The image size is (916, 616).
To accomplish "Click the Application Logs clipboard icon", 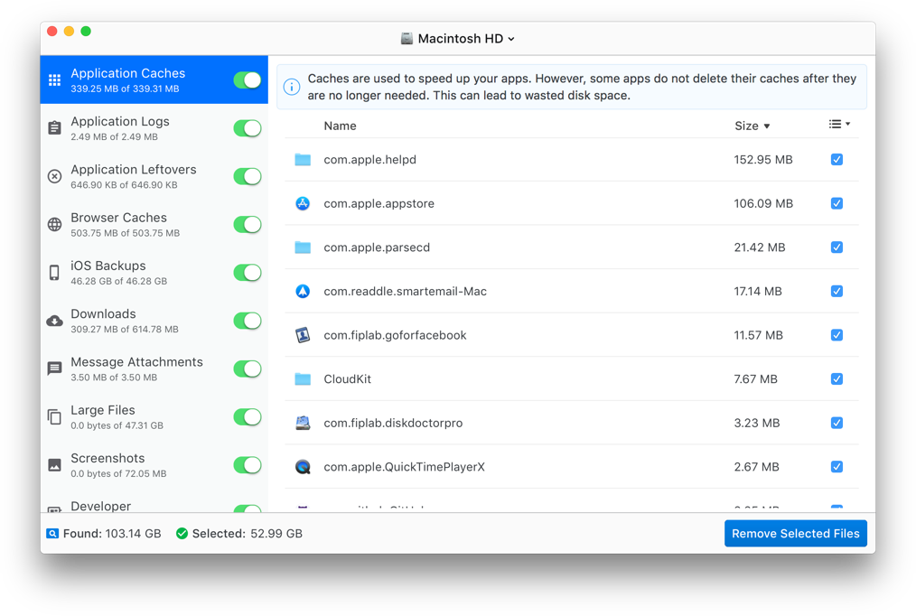I will (54, 128).
